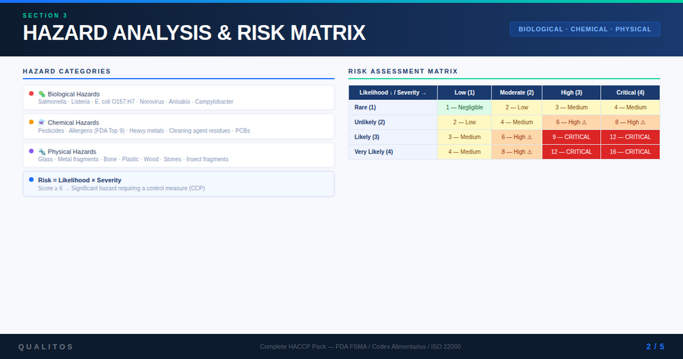Click the Hazard Categories section heading
This screenshot has height=359, width=683.
[67, 71]
